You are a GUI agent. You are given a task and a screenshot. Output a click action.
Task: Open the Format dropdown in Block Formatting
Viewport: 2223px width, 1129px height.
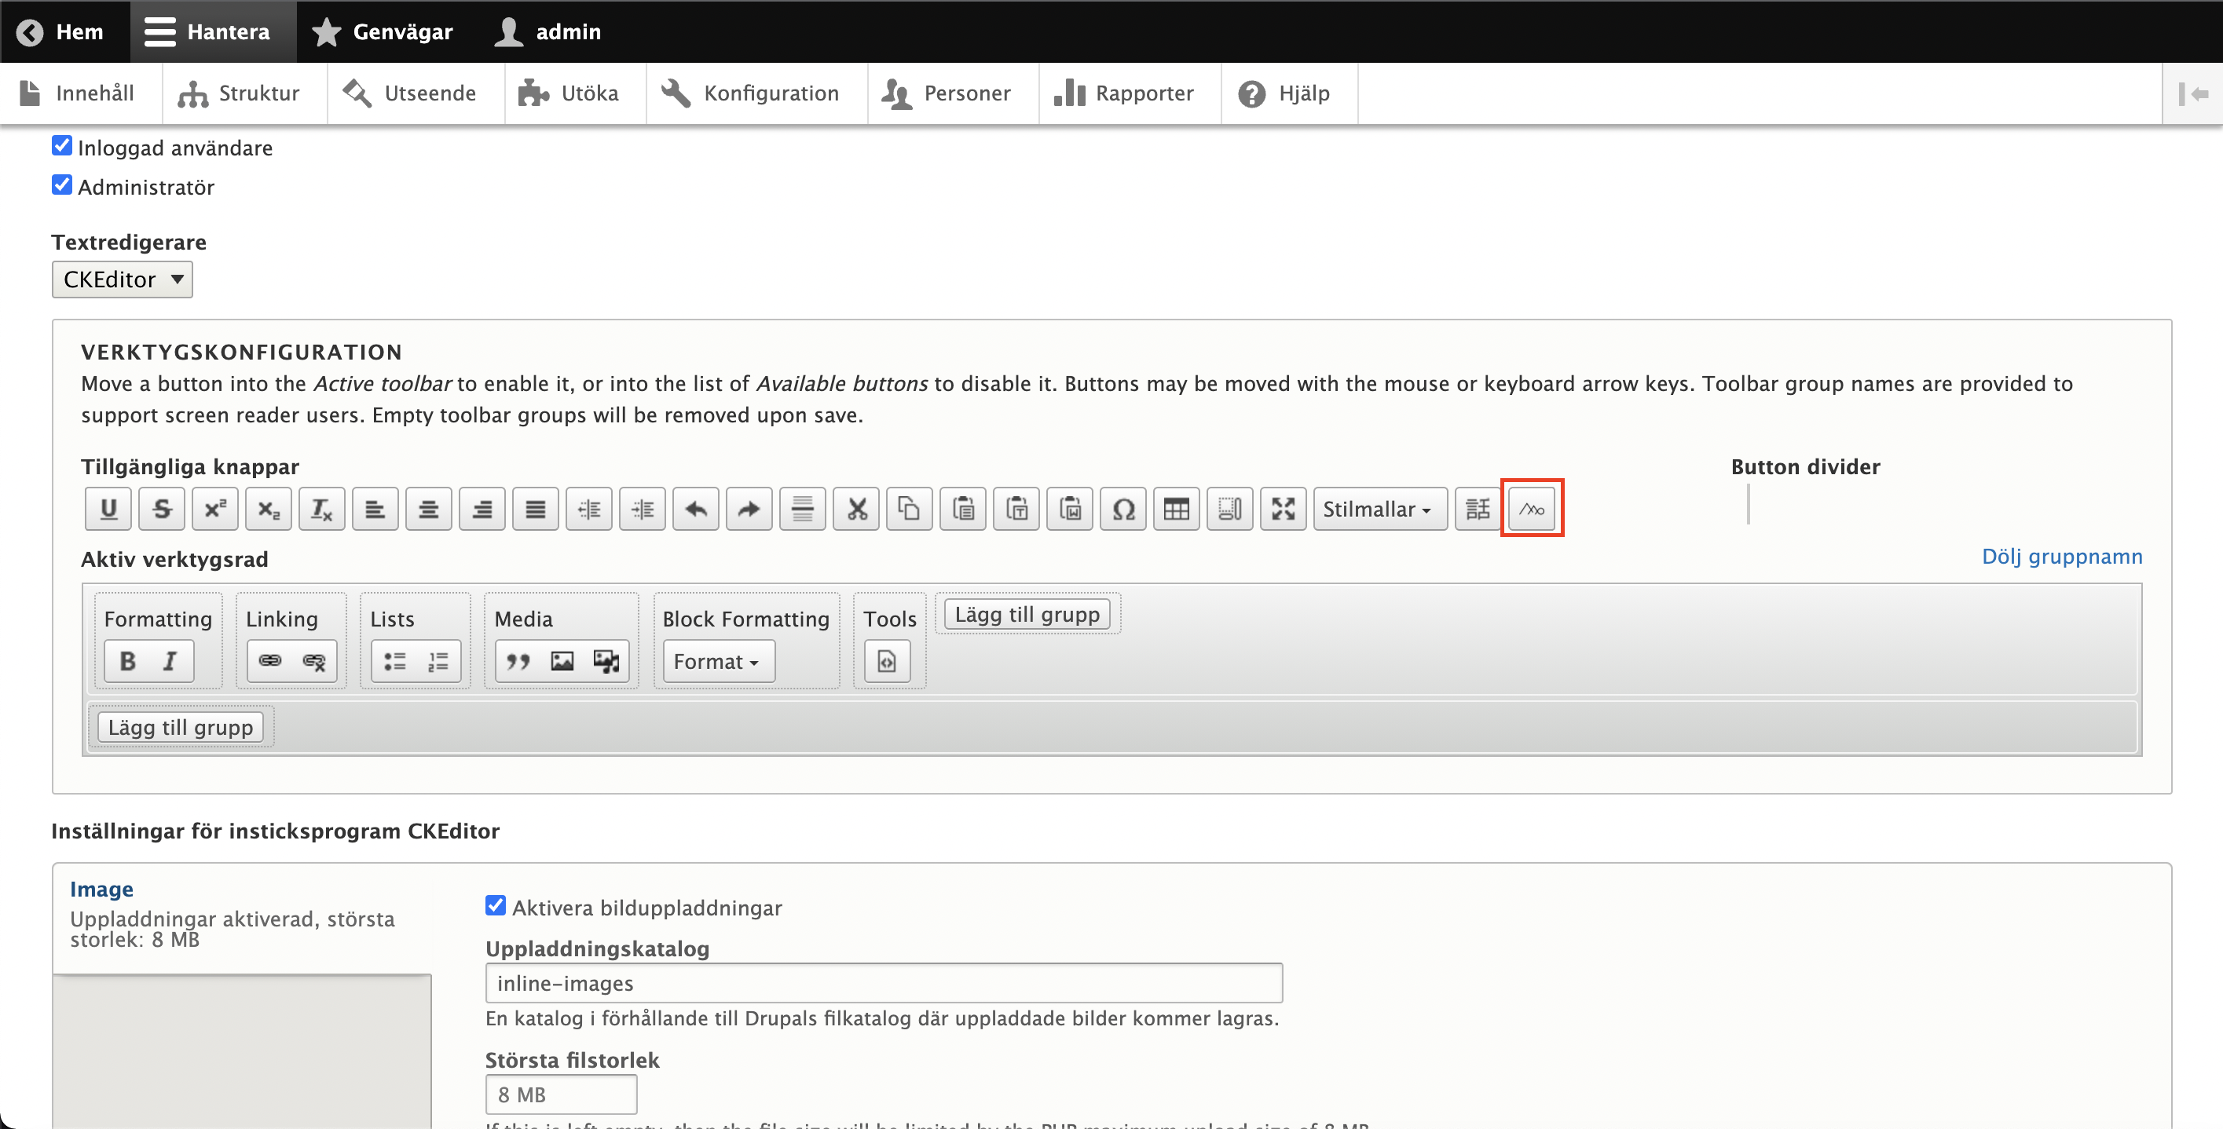[717, 662]
